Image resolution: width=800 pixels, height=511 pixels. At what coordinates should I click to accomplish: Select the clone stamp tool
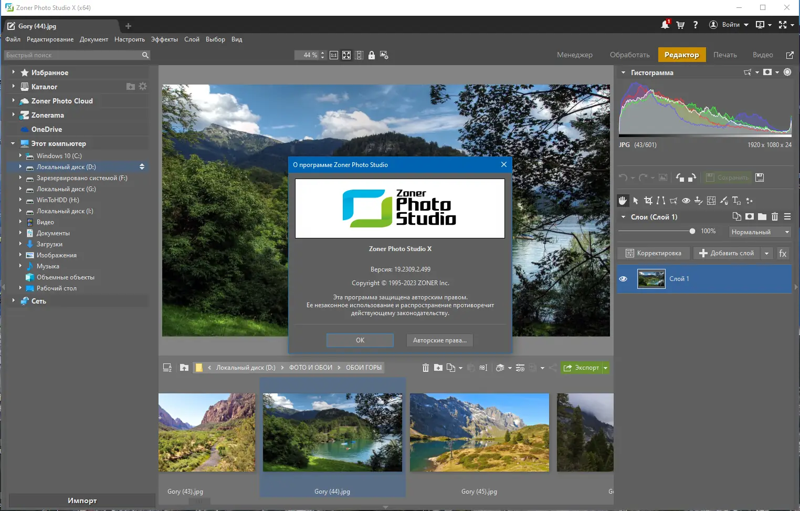pyautogui.click(x=699, y=201)
